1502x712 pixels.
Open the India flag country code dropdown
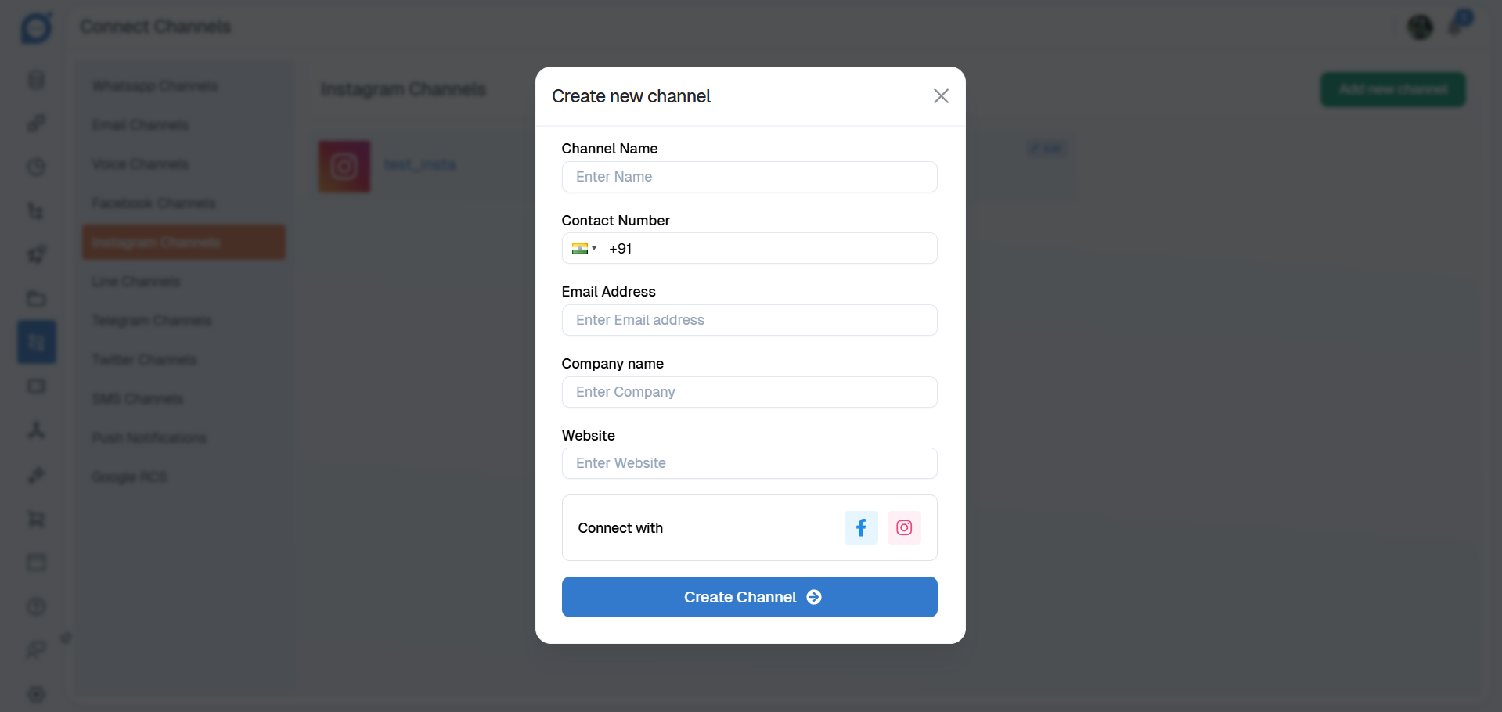tap(585, 249)
